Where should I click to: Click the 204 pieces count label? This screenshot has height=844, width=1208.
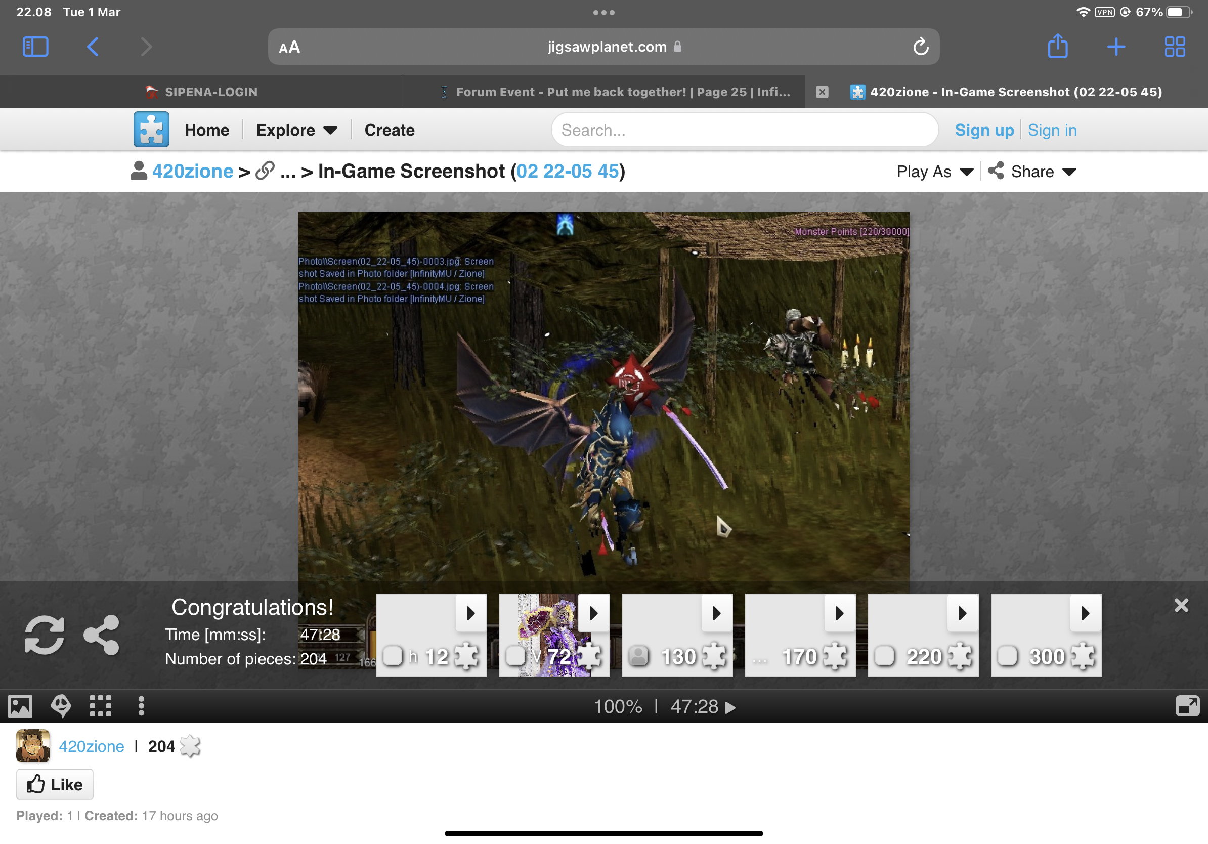click(x=161, y=746)
